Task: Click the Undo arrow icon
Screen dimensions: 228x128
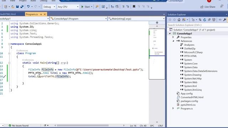Action: pos(28,7)
